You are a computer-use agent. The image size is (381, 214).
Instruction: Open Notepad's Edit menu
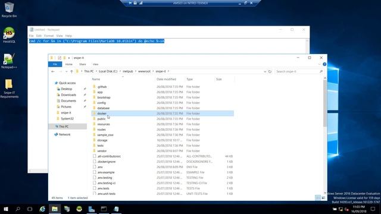(x=39, y=36)
